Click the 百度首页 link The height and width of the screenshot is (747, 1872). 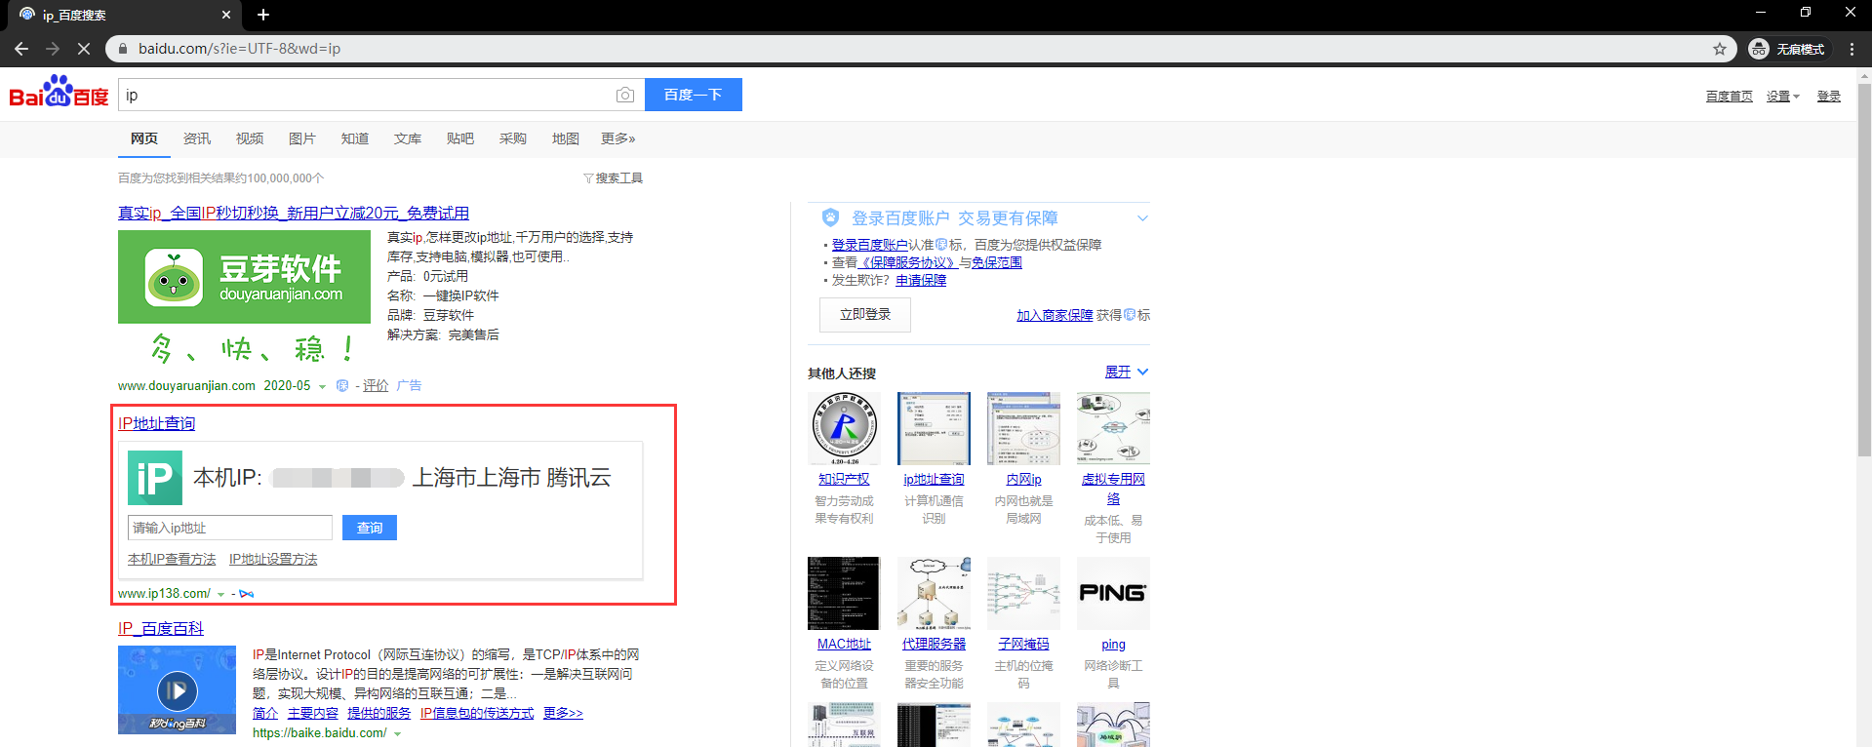tap(1730, 97)
